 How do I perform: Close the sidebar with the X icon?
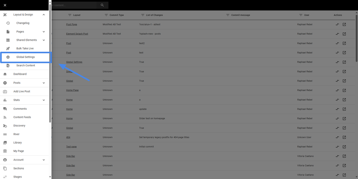tap(5, 5)
